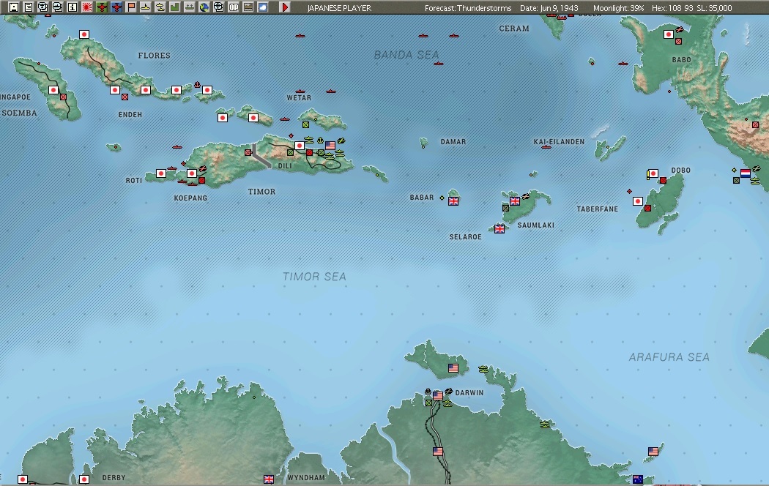Click the red end-turn play arrow
769x486 pixels.
click(285, 7)
